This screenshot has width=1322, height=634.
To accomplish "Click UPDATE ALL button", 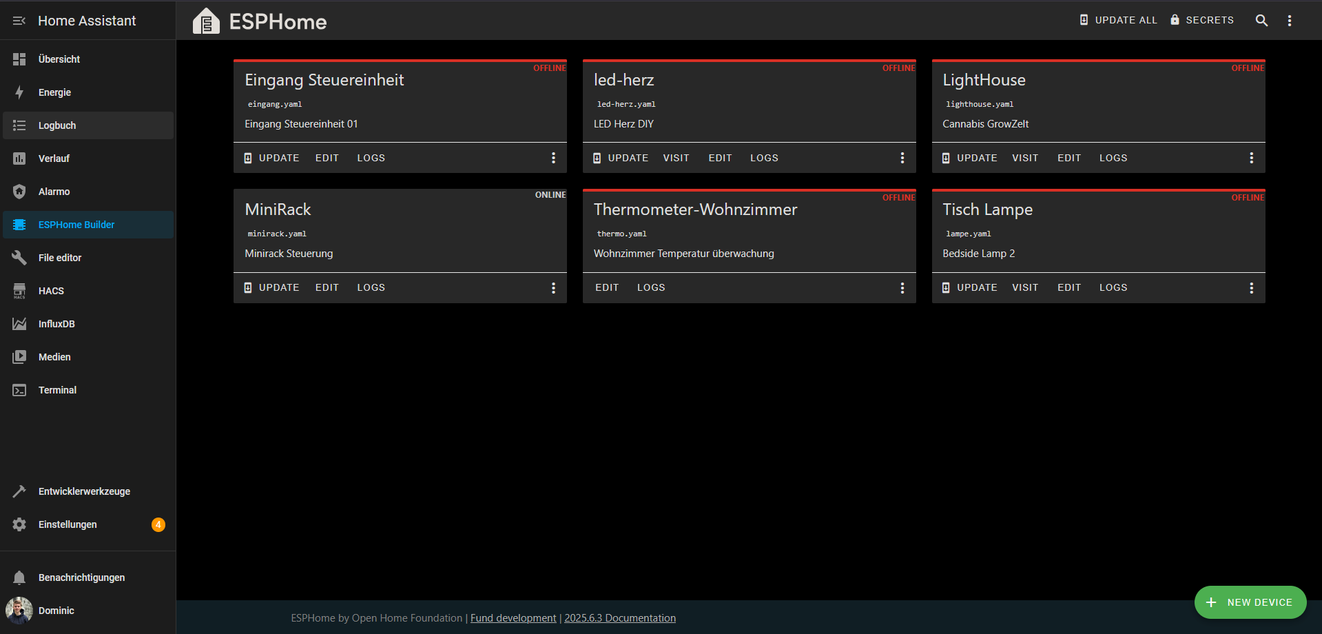I will click(1119, 20).
